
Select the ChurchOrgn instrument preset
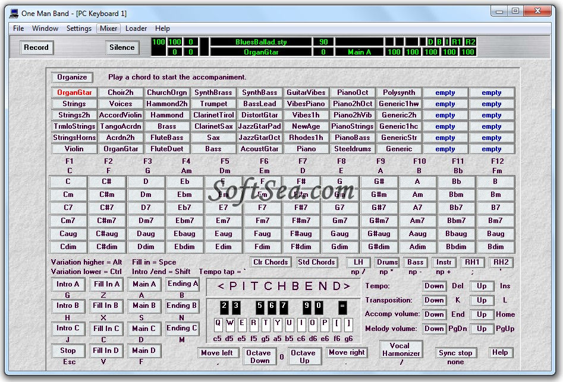[x=167, y=93]
